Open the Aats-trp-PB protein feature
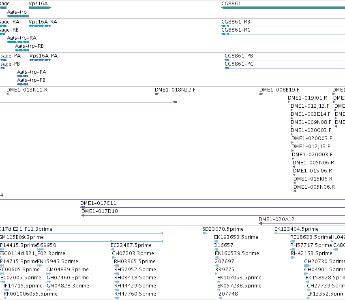This screenshot has width=345, height=300. pos(31,80)
